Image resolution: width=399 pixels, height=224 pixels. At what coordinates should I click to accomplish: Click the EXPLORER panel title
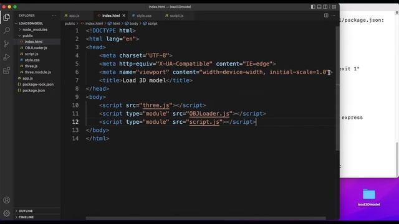(26, 16)
